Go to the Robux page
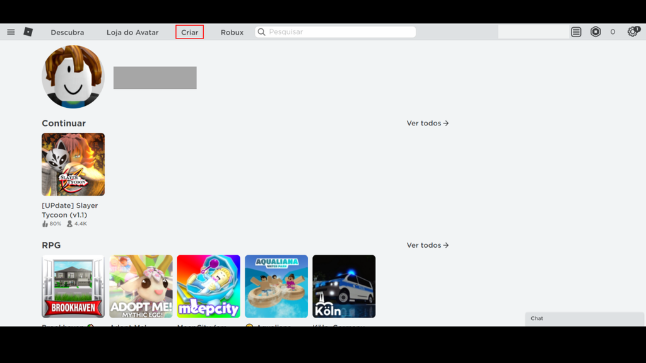646x363 pixels. 232,32
